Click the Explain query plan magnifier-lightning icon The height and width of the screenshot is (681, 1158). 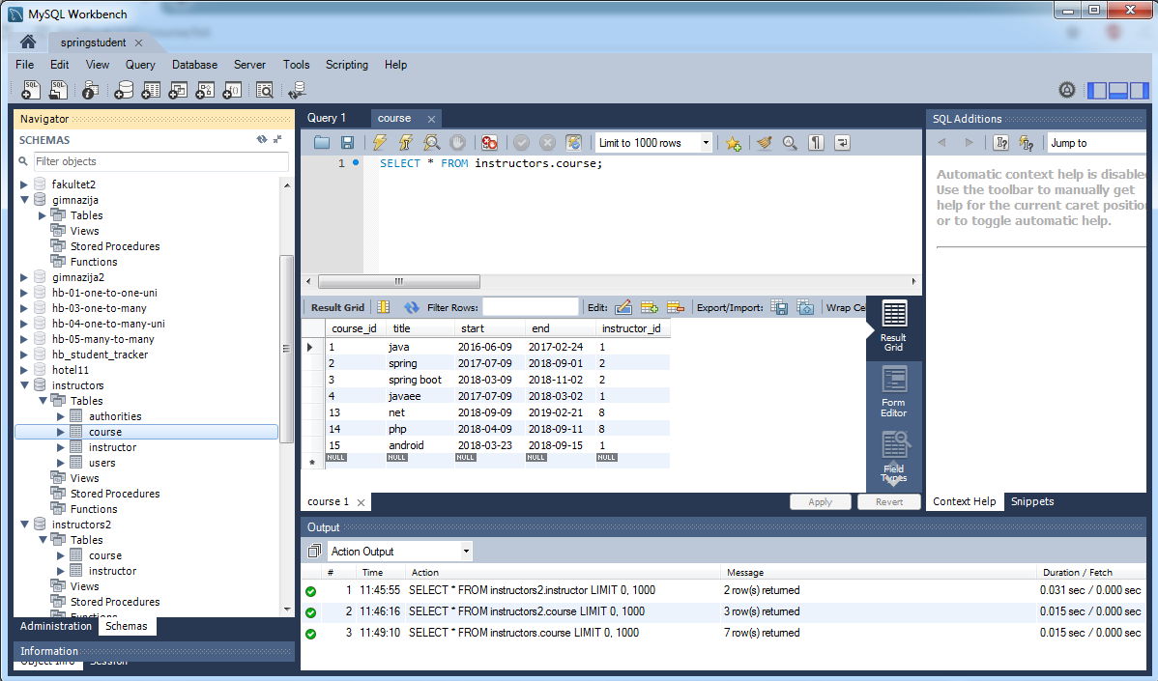pyautogui.click(x=431, y=143)
